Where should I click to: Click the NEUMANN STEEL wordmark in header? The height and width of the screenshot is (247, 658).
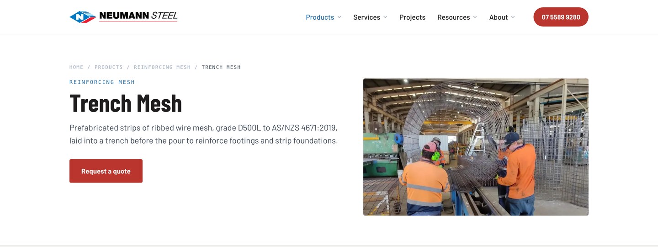138,16
